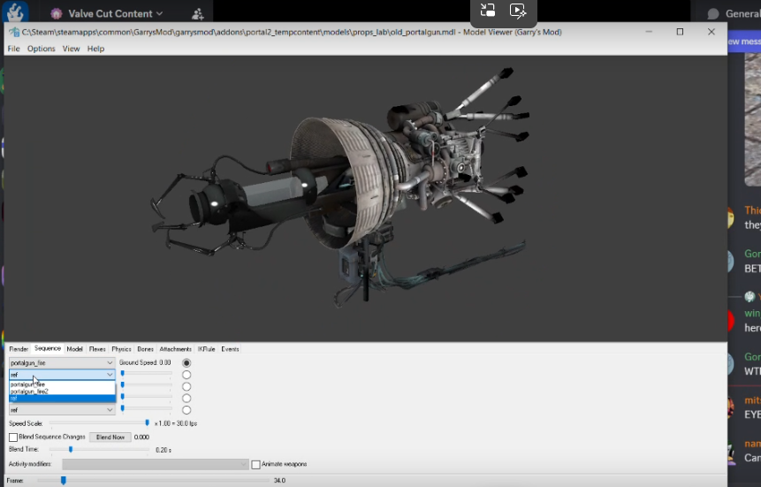The image size is (761, 487).
Task: Choose the highlighted ref list option
Action: click(x=62, y=399)
